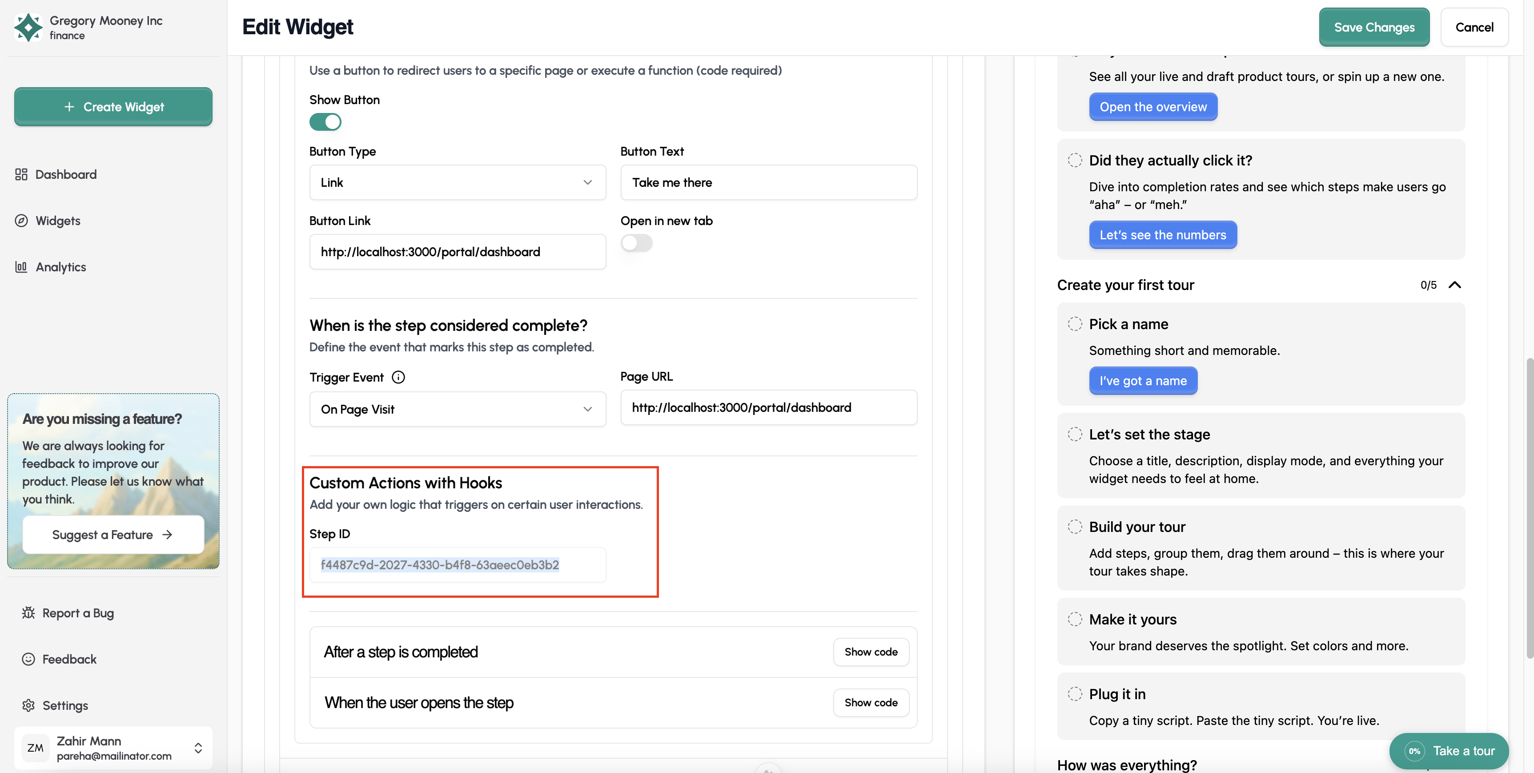
Task: Click the Save Changes button
Action: point(1374,27)
